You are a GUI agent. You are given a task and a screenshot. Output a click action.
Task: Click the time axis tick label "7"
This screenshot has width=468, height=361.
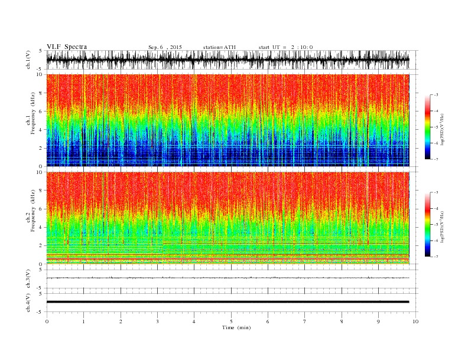tap(305, 321)
